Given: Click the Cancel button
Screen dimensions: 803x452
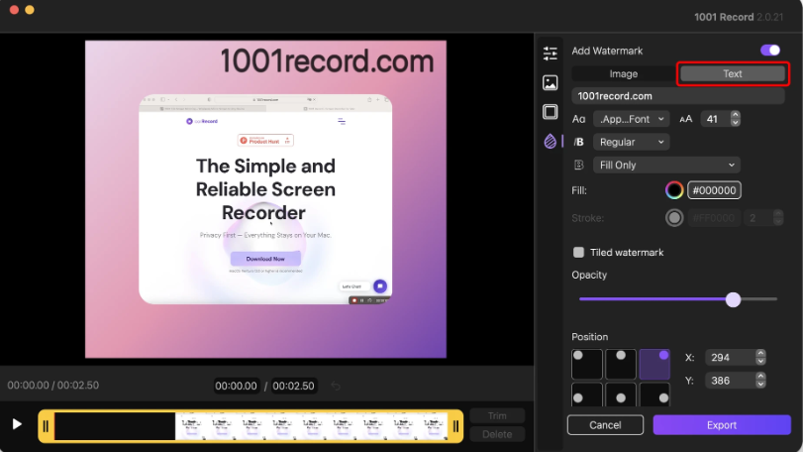Looking at the screenshot, I should (605, 425).
